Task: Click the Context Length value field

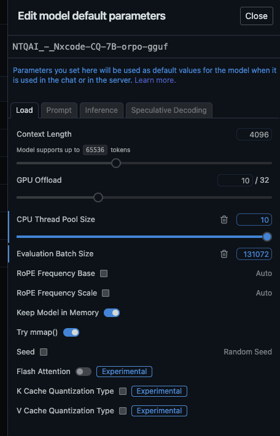Action: pos(254,134)
